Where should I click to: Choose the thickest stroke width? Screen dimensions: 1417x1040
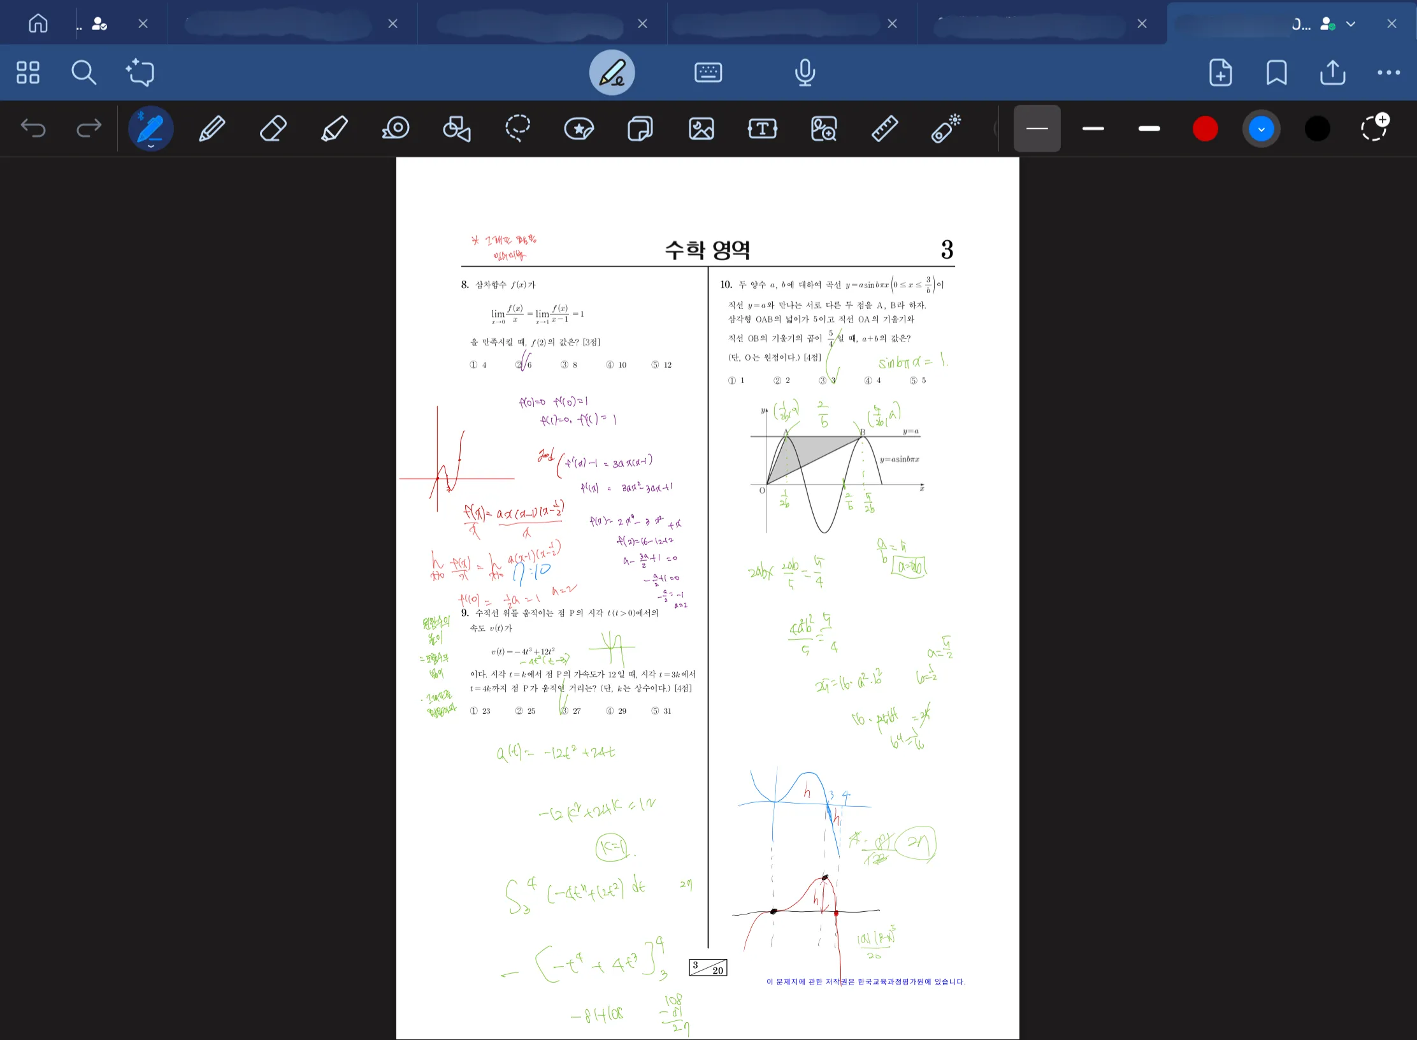click(x=1149, y=129)
